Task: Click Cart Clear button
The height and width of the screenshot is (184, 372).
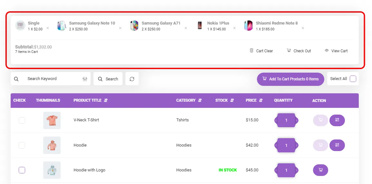Action: tap(261, 51)
